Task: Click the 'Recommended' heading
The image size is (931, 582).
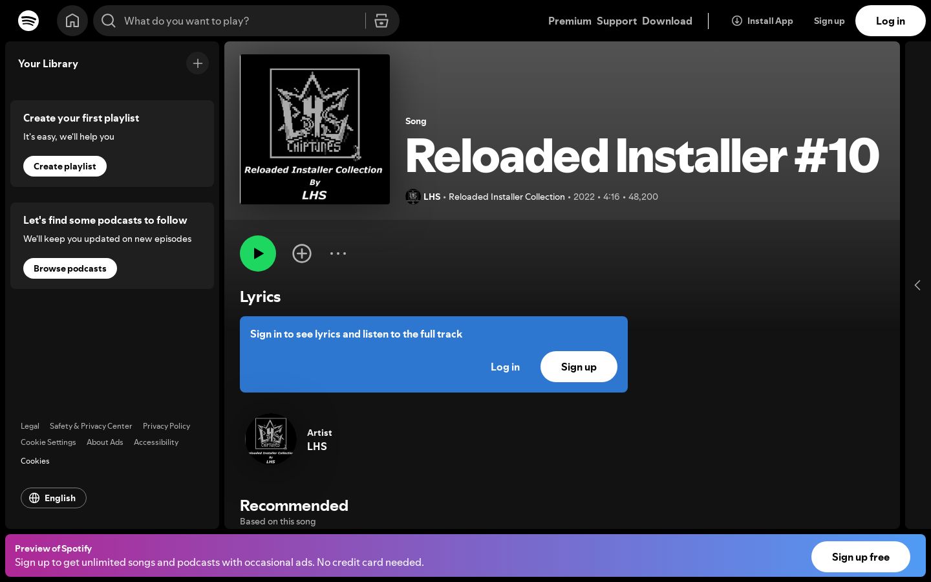Action: pyautogui.click(x=294, y=505)
